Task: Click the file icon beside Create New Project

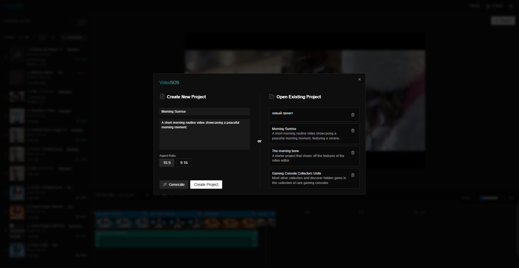Action: tap(162, 96)
